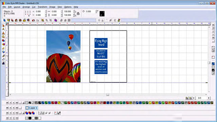Click the horizontal scrollbar thumb
This screenshot has height=122, width=217.
108,95
